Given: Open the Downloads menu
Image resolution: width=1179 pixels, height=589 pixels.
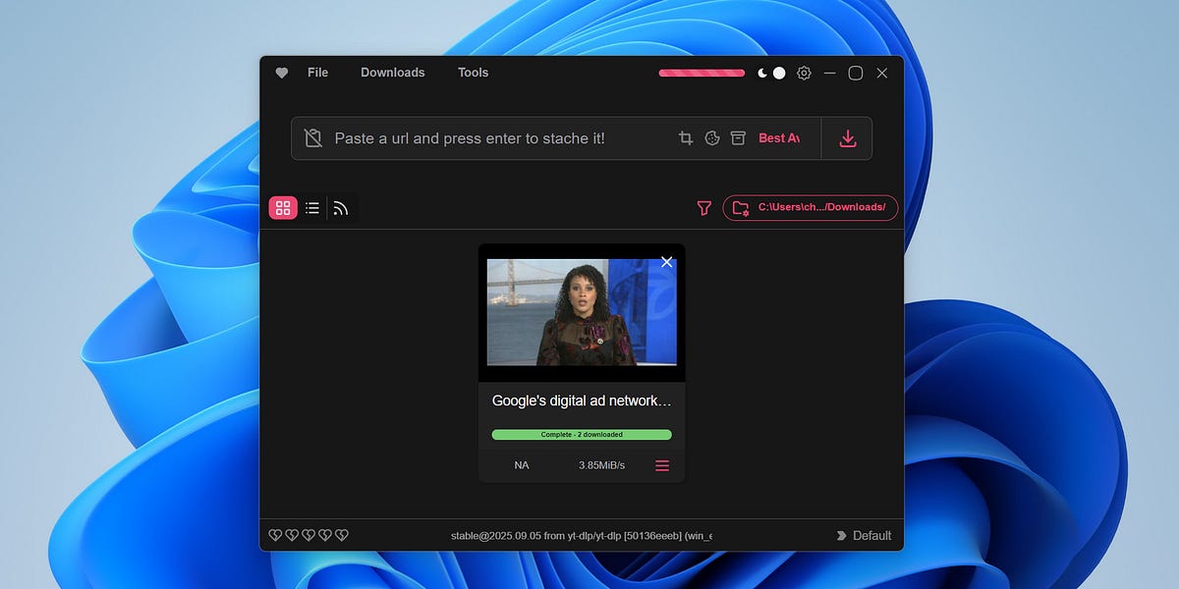Looking at the screenshot, I should pos(393,73).
